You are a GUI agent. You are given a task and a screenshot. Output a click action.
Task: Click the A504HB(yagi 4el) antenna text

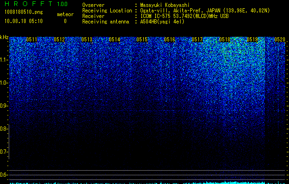coord(162,22)
